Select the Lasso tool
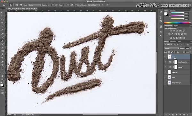Viewport: 192px width, 116px height. [2, 19]
